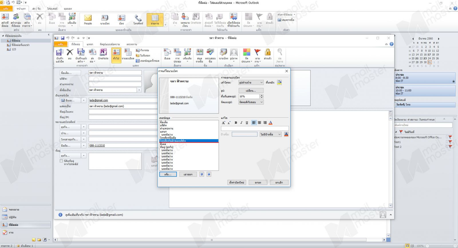This screenshot has width=458, height=248.
Task: Collapse the ที่ติดต่อของฉัน folder group
Action: coord(3,36)
